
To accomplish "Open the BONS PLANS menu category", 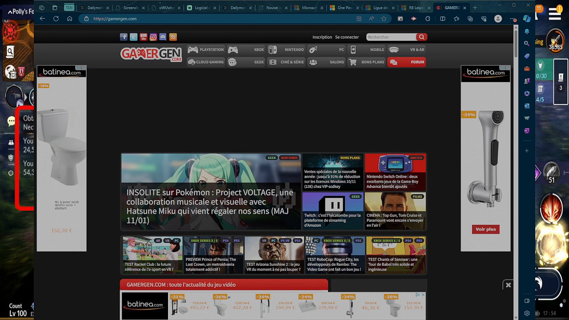I will point(367,62).
